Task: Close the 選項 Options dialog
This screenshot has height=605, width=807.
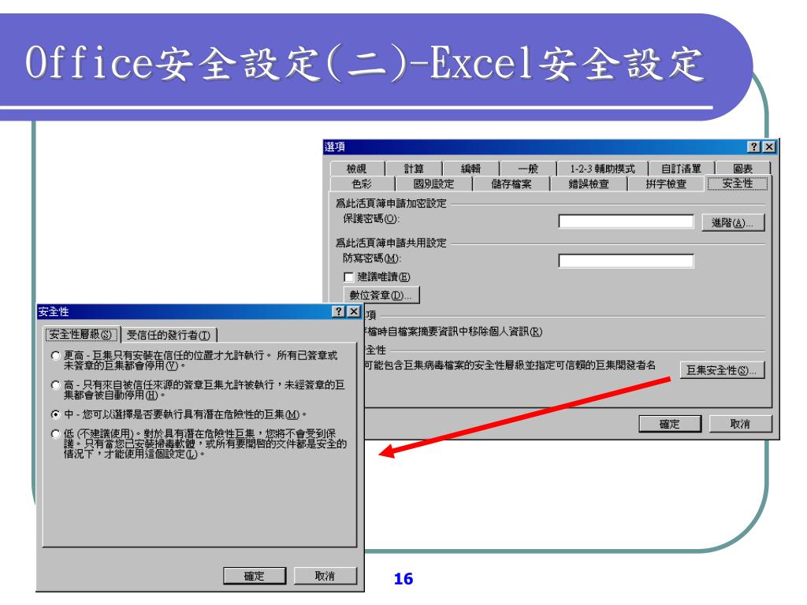Action: coord(768,147)
